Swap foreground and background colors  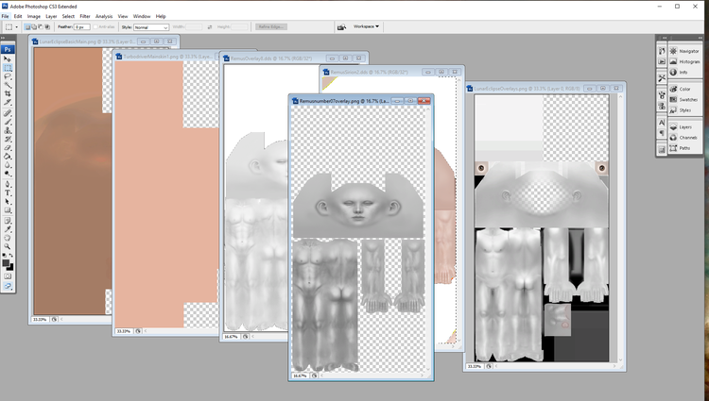coord(11,256)
